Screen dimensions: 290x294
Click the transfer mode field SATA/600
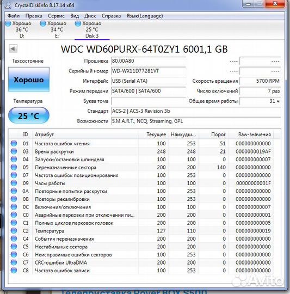tap(149, 91)
